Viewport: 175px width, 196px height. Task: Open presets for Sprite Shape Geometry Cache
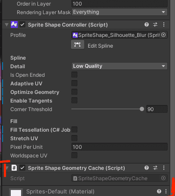click(x=155, y=168)
